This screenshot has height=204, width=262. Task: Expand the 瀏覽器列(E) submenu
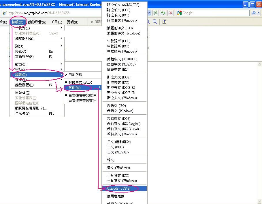click(37, 39)
